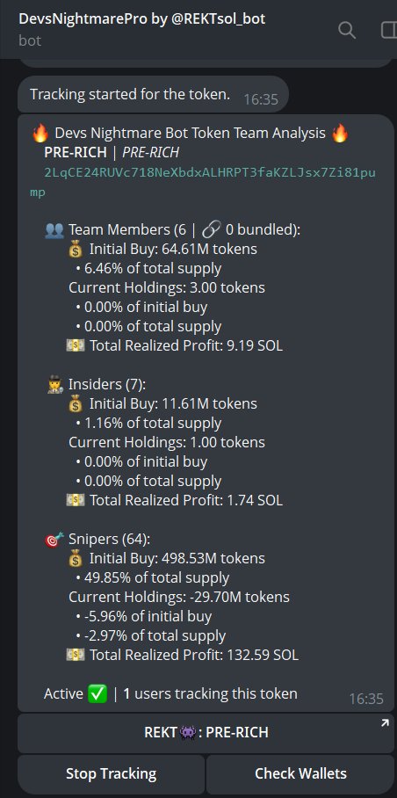397x798 pixels.
Task: Click external link arrow on REKT button
Action: point(385,722)
